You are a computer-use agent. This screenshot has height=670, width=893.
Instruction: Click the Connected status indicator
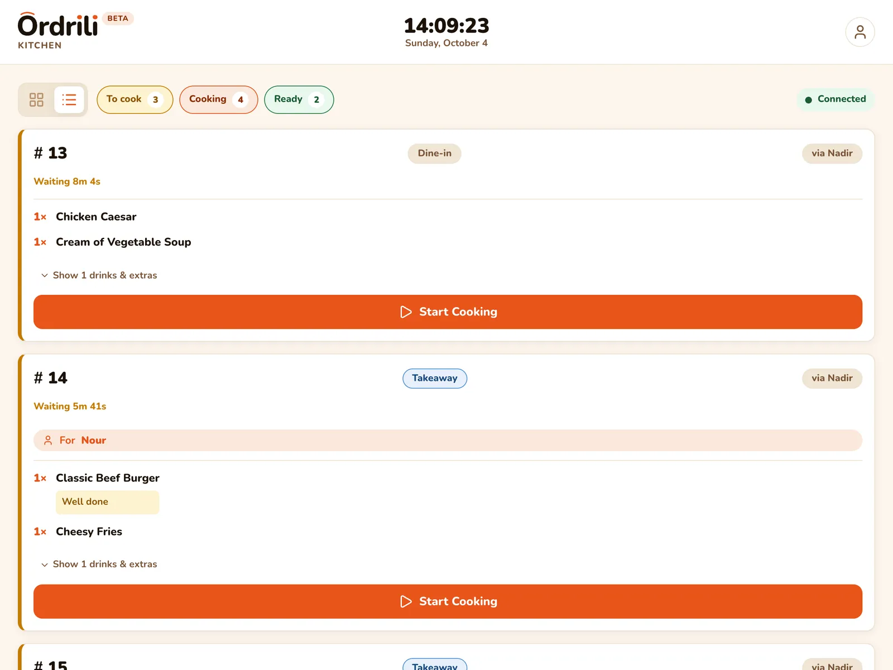[836, 99]
